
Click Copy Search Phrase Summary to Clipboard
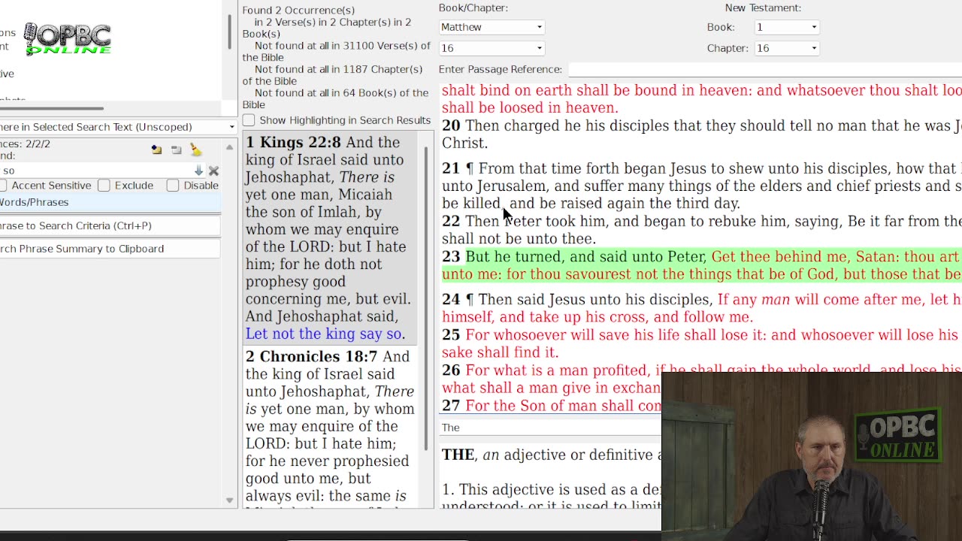(x=110, y=249)
